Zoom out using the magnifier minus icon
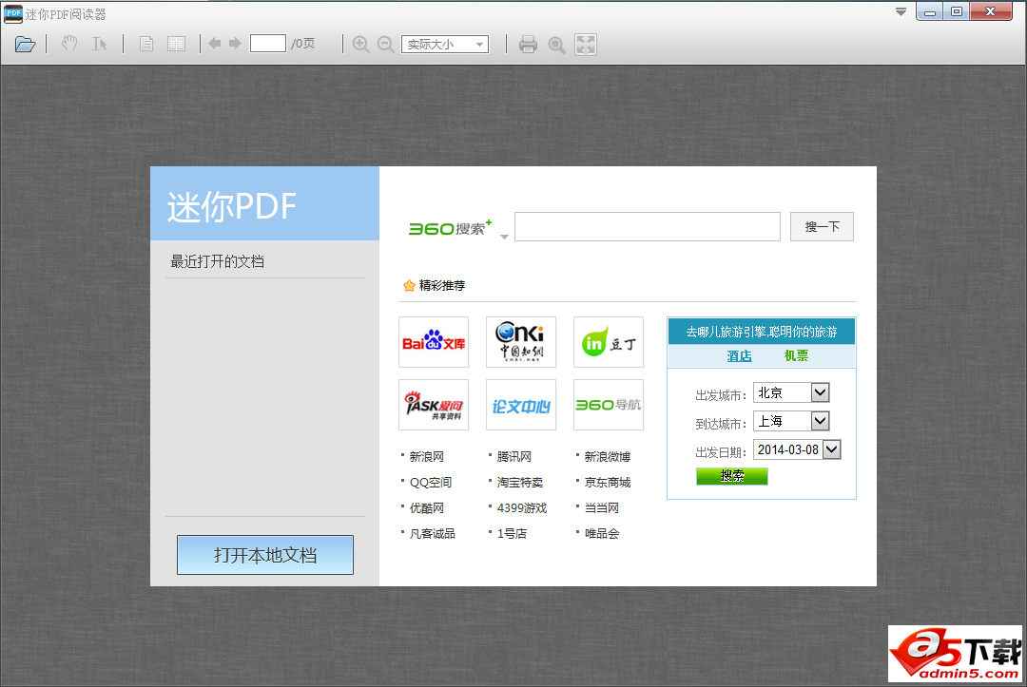Screen dimensions: 1027x687 click(x=386, y=43)
